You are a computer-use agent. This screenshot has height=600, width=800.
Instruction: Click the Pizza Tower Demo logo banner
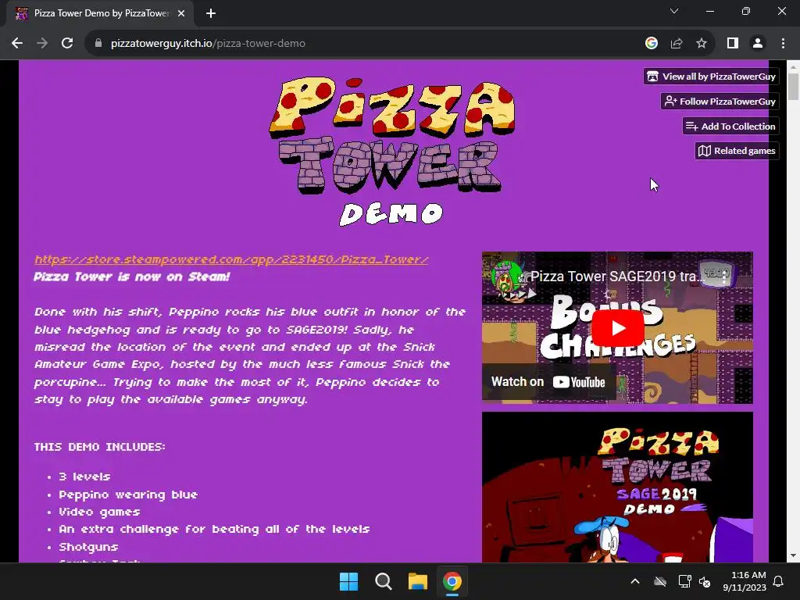point(392,151)
